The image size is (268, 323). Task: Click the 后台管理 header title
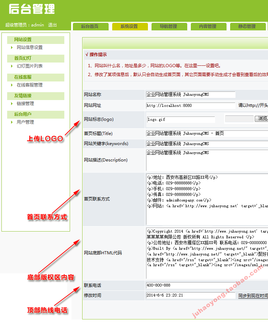coord(32,9)
